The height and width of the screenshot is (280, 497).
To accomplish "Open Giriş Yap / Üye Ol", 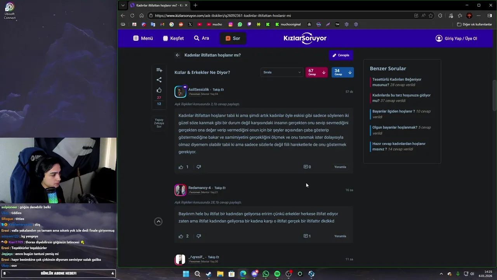I will 456,38.
